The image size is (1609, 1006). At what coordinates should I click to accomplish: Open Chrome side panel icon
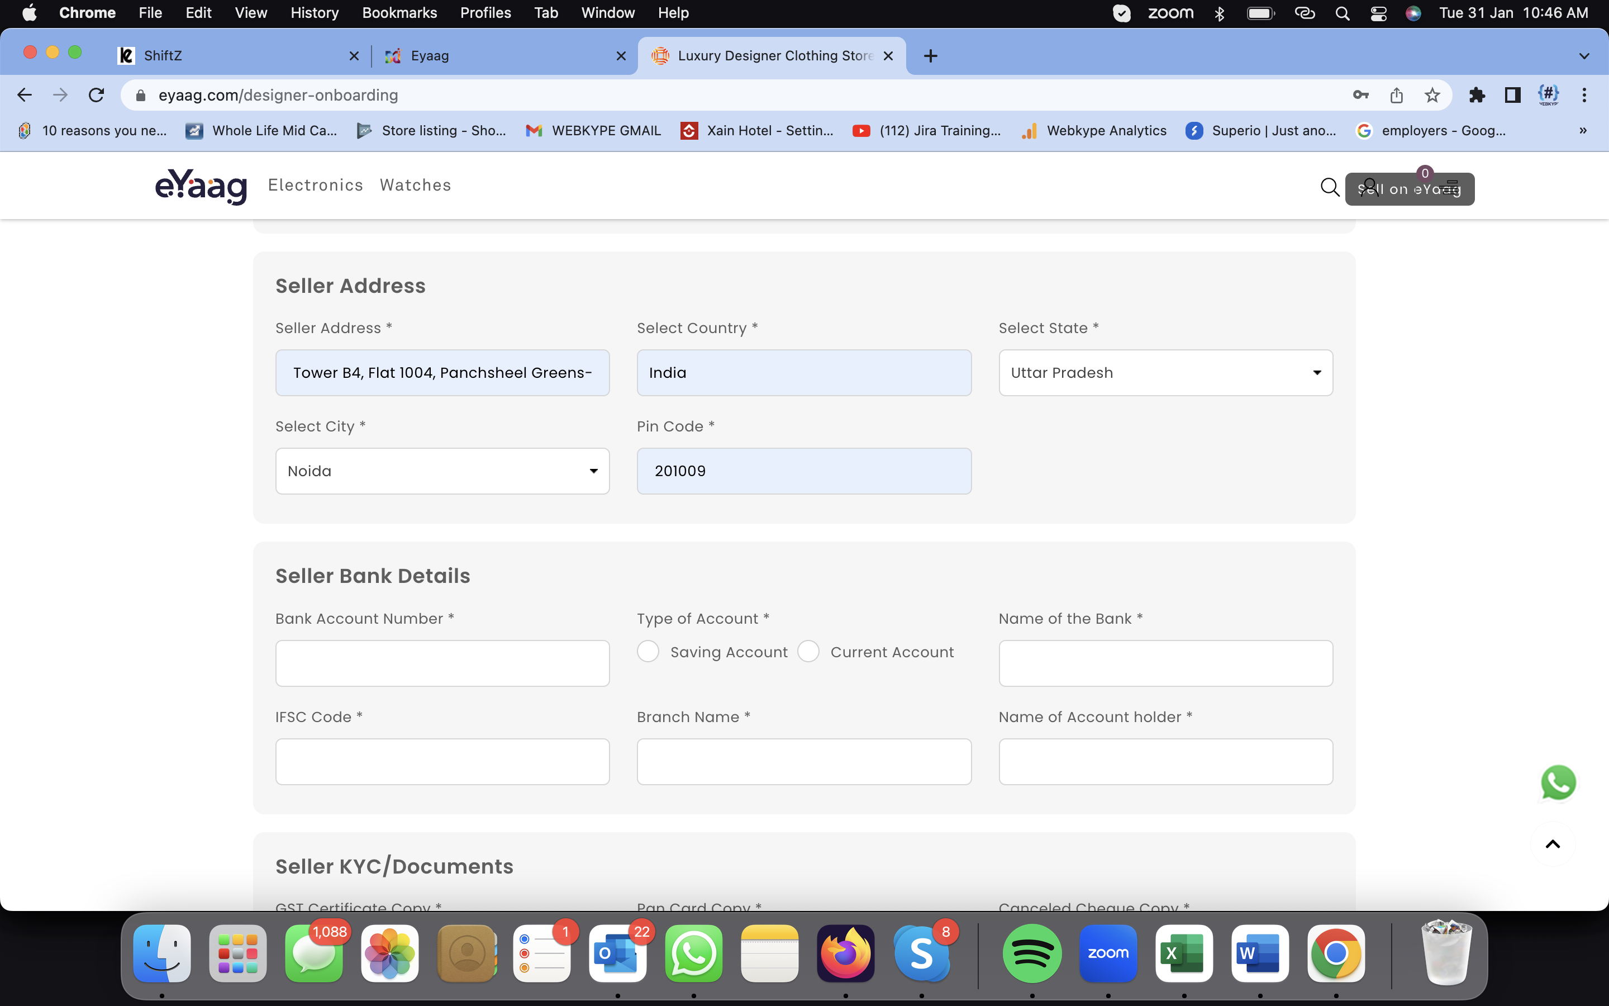coord(1512,95)
